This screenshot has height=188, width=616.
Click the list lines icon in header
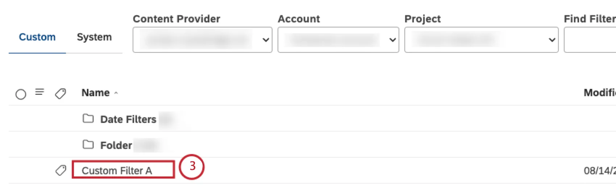point(39,92)
